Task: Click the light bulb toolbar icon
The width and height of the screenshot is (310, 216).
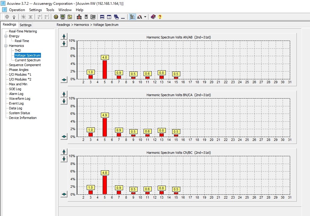Action: [x=14, y=17]
